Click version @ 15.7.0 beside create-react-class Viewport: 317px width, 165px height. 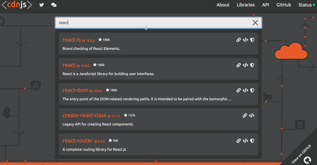pyautogui.click(x=114, y=116)
